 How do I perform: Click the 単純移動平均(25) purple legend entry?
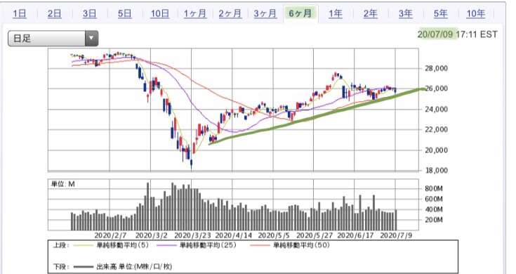(x=197, y=245)
